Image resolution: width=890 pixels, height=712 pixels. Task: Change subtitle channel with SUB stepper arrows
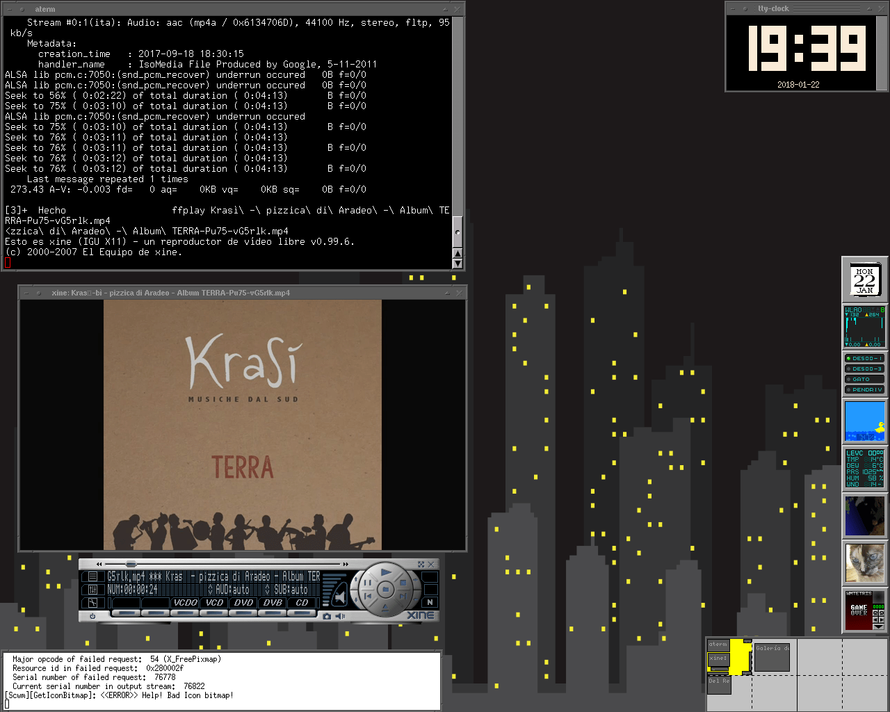pyautogui.click(x=268, y=590)
